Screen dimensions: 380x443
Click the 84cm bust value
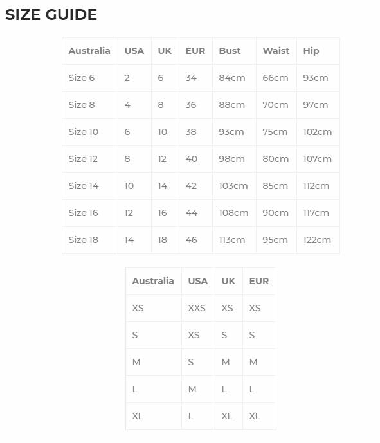[x=232, y=78]
